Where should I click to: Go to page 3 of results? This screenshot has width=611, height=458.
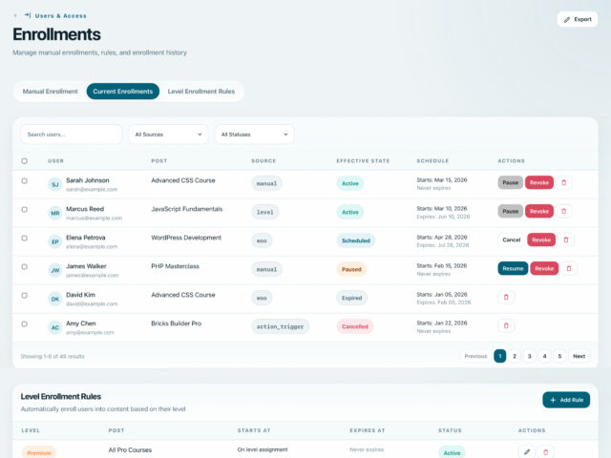(529, 356)
